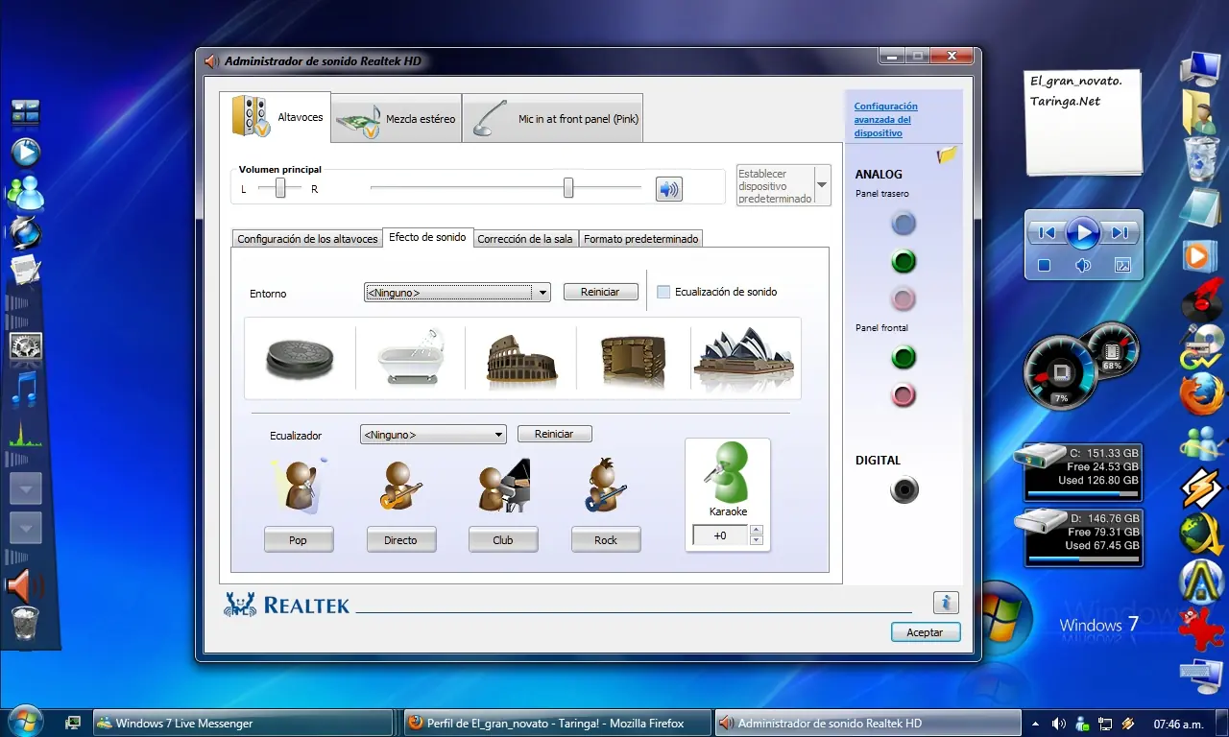This screenshot has height=737, width=1229.
Task: Open the information button next to the Realtek logo
Action: pyautogui.click(x=946, y=603)
